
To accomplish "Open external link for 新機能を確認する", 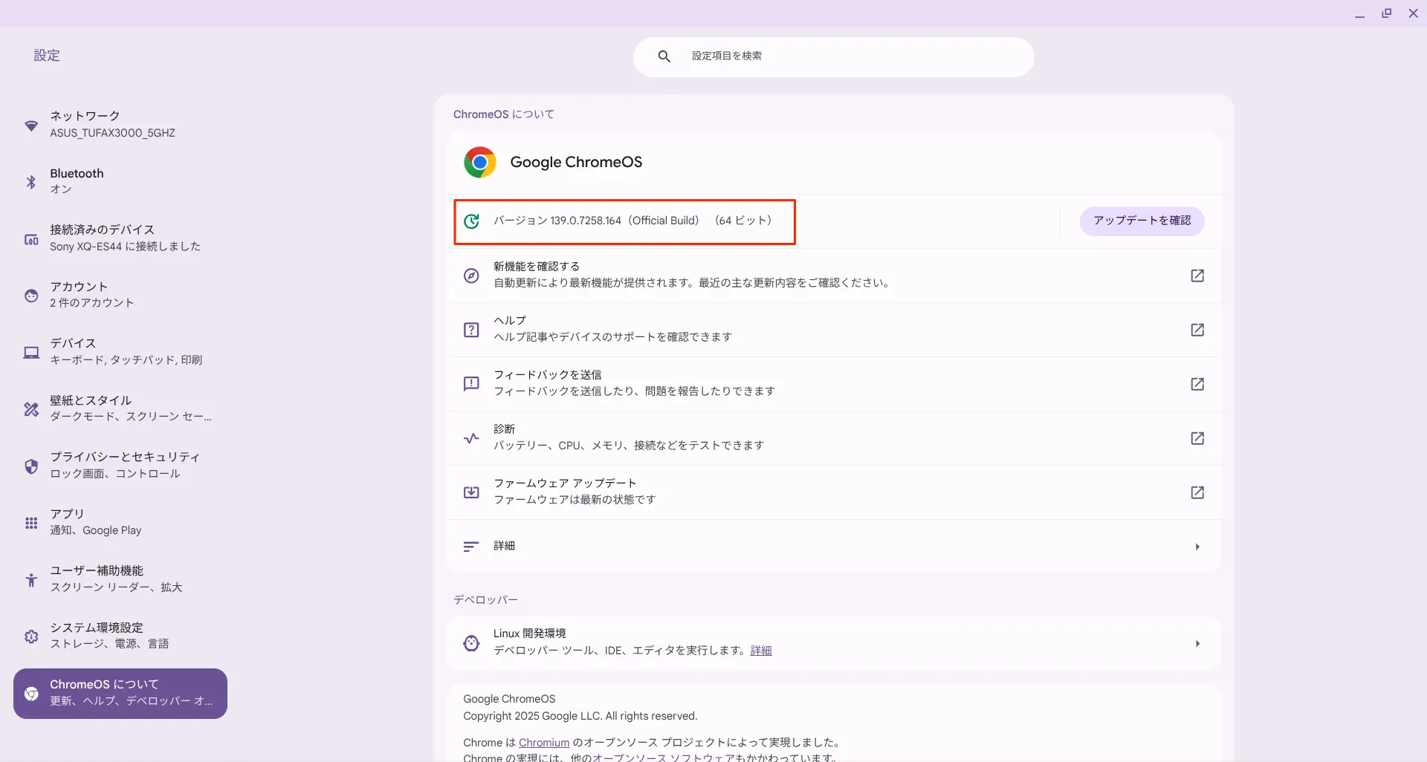I will click(1197, 276).
